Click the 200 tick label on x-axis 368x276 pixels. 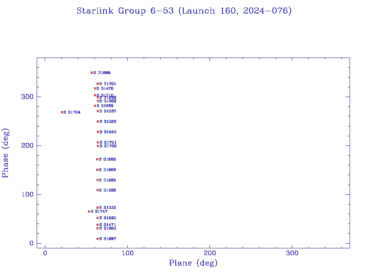coord(210,253)
